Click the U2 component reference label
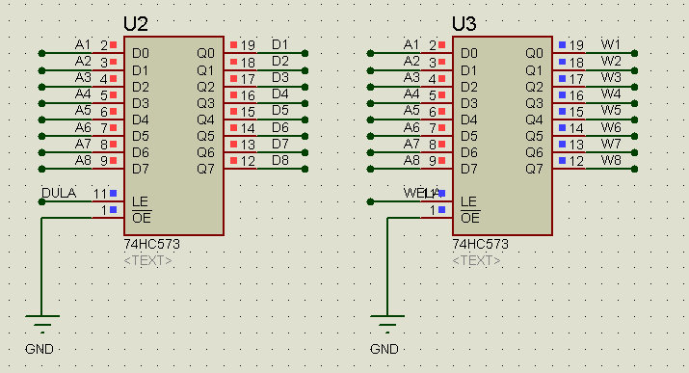Image resolution: width=689 pixels, height=373 pixels. [x=136, y=24]
